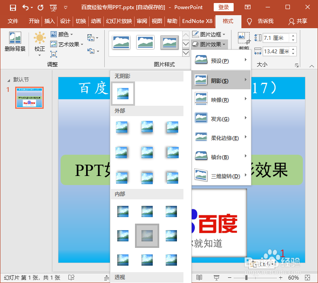
Task: Switch to the 开始 tab
Action: (34, 21)
